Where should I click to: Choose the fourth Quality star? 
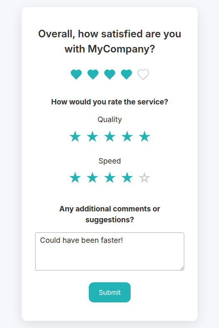coord(127,137)
